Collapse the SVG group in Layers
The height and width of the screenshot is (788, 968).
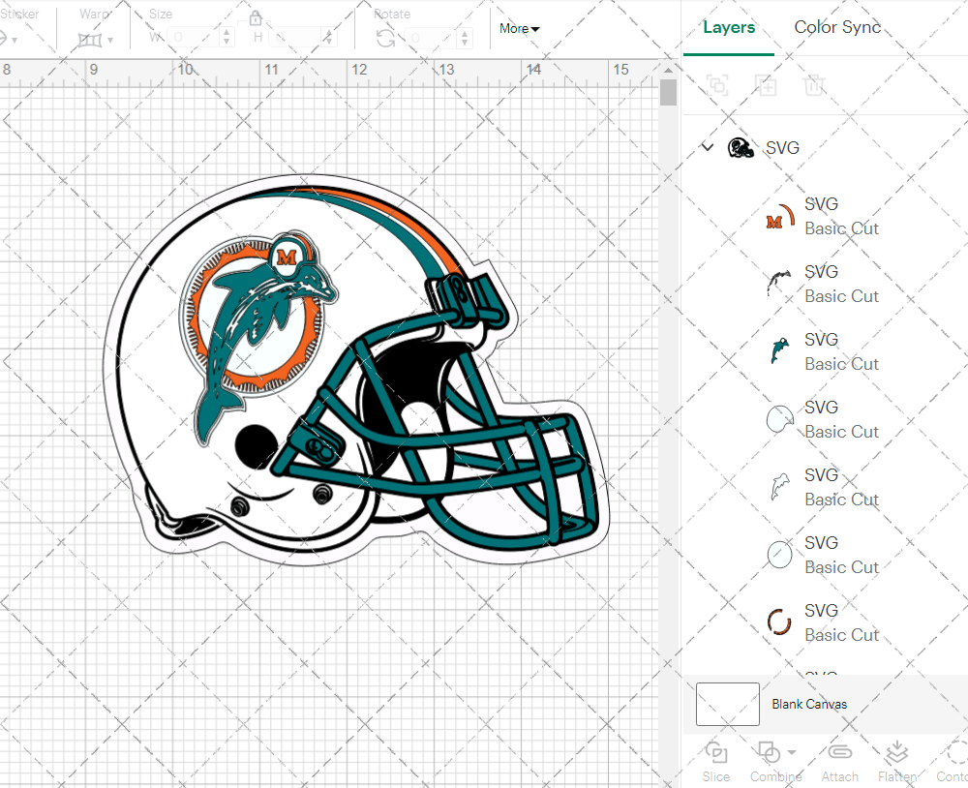(708, 147)
